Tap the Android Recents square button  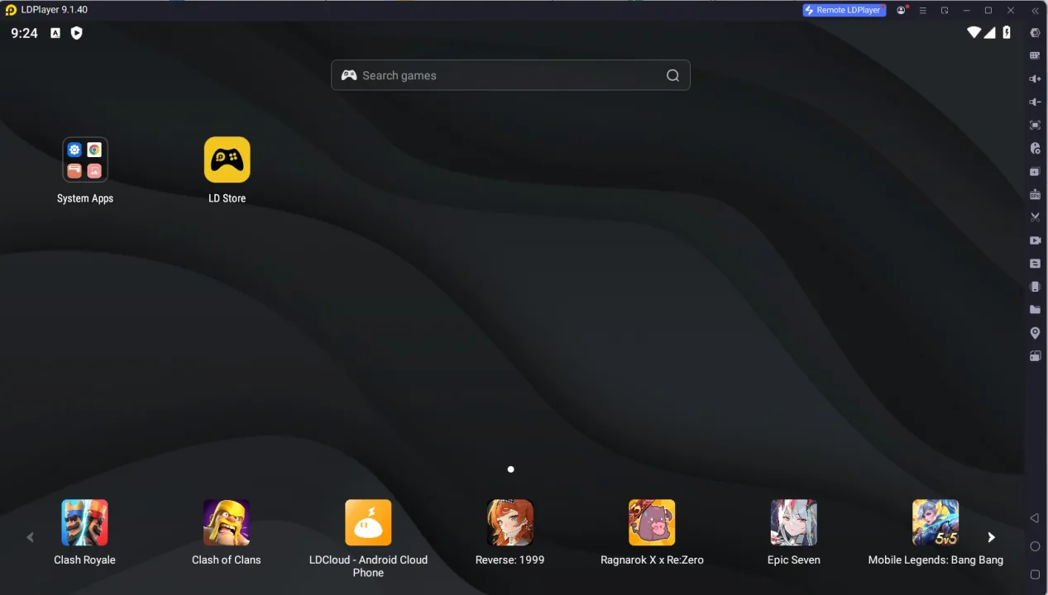pyautogui.click(x=1035, y=574)
